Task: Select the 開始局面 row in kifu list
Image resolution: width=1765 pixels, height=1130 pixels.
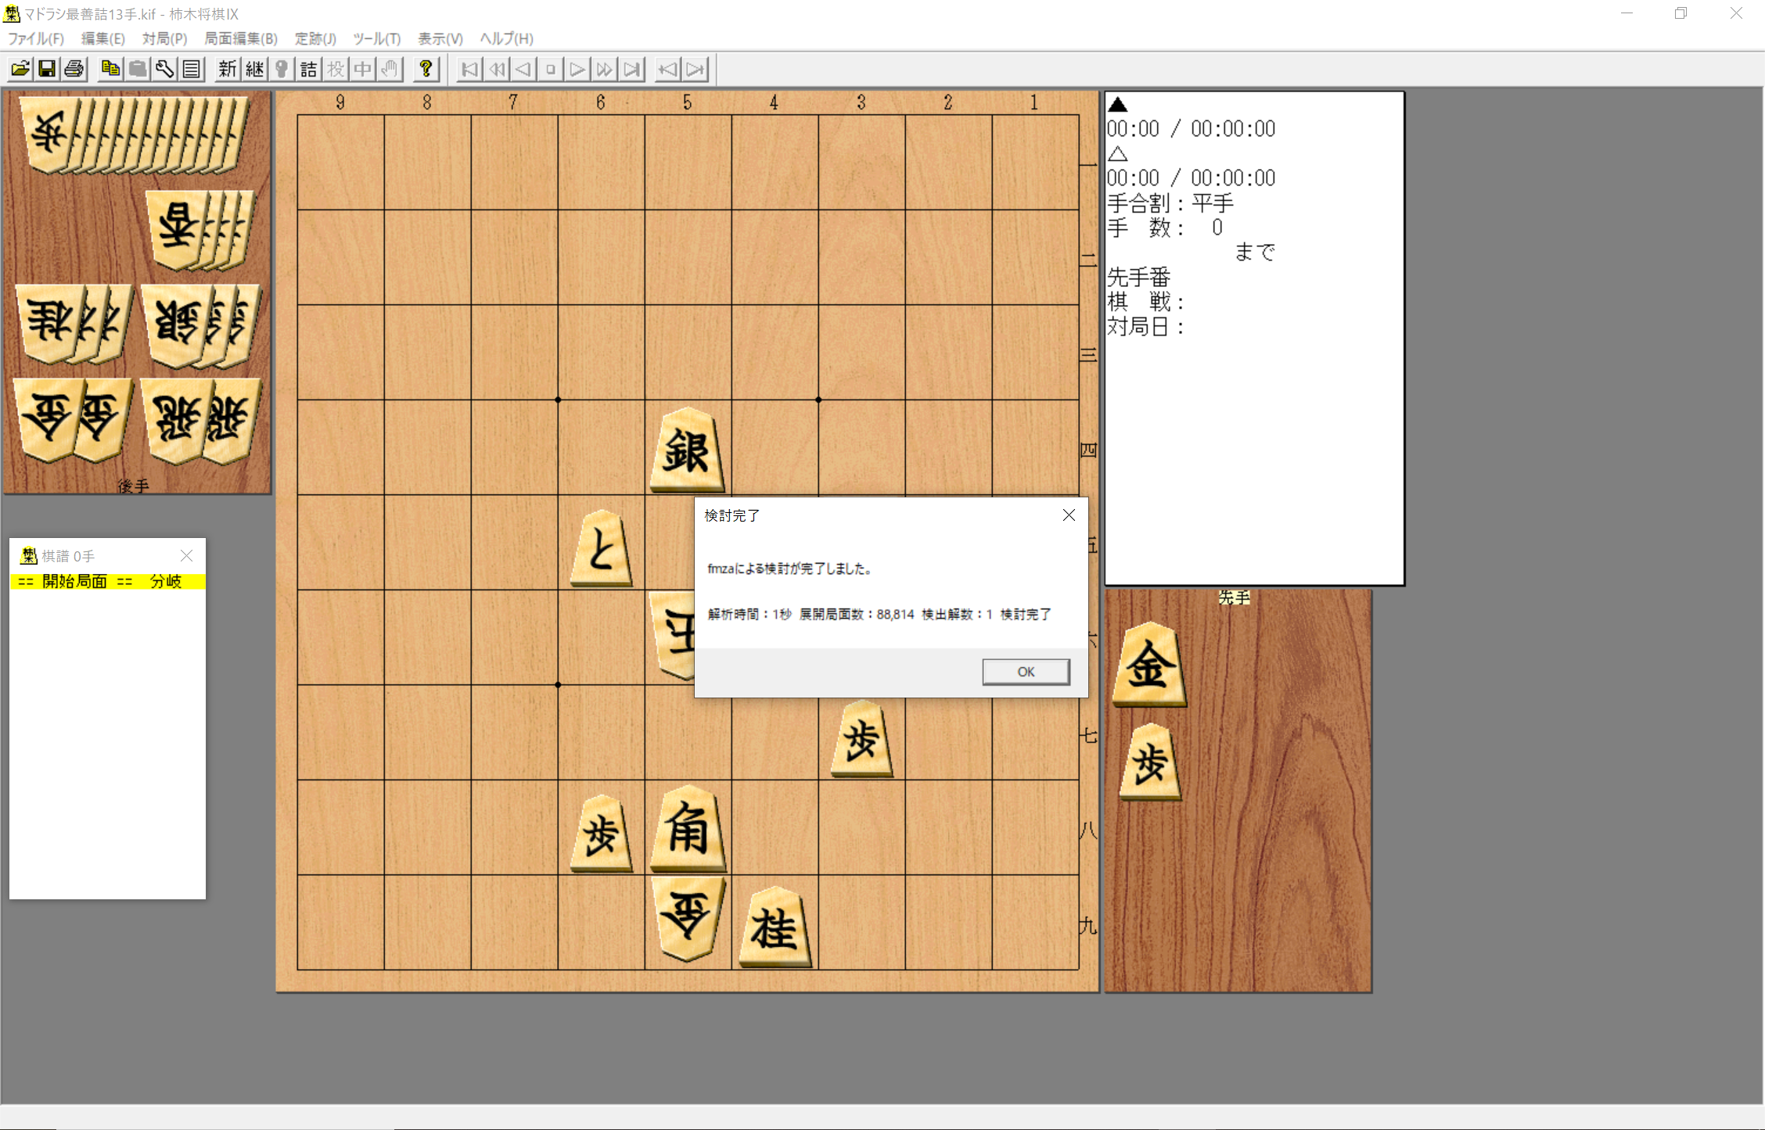Action: 107,581
